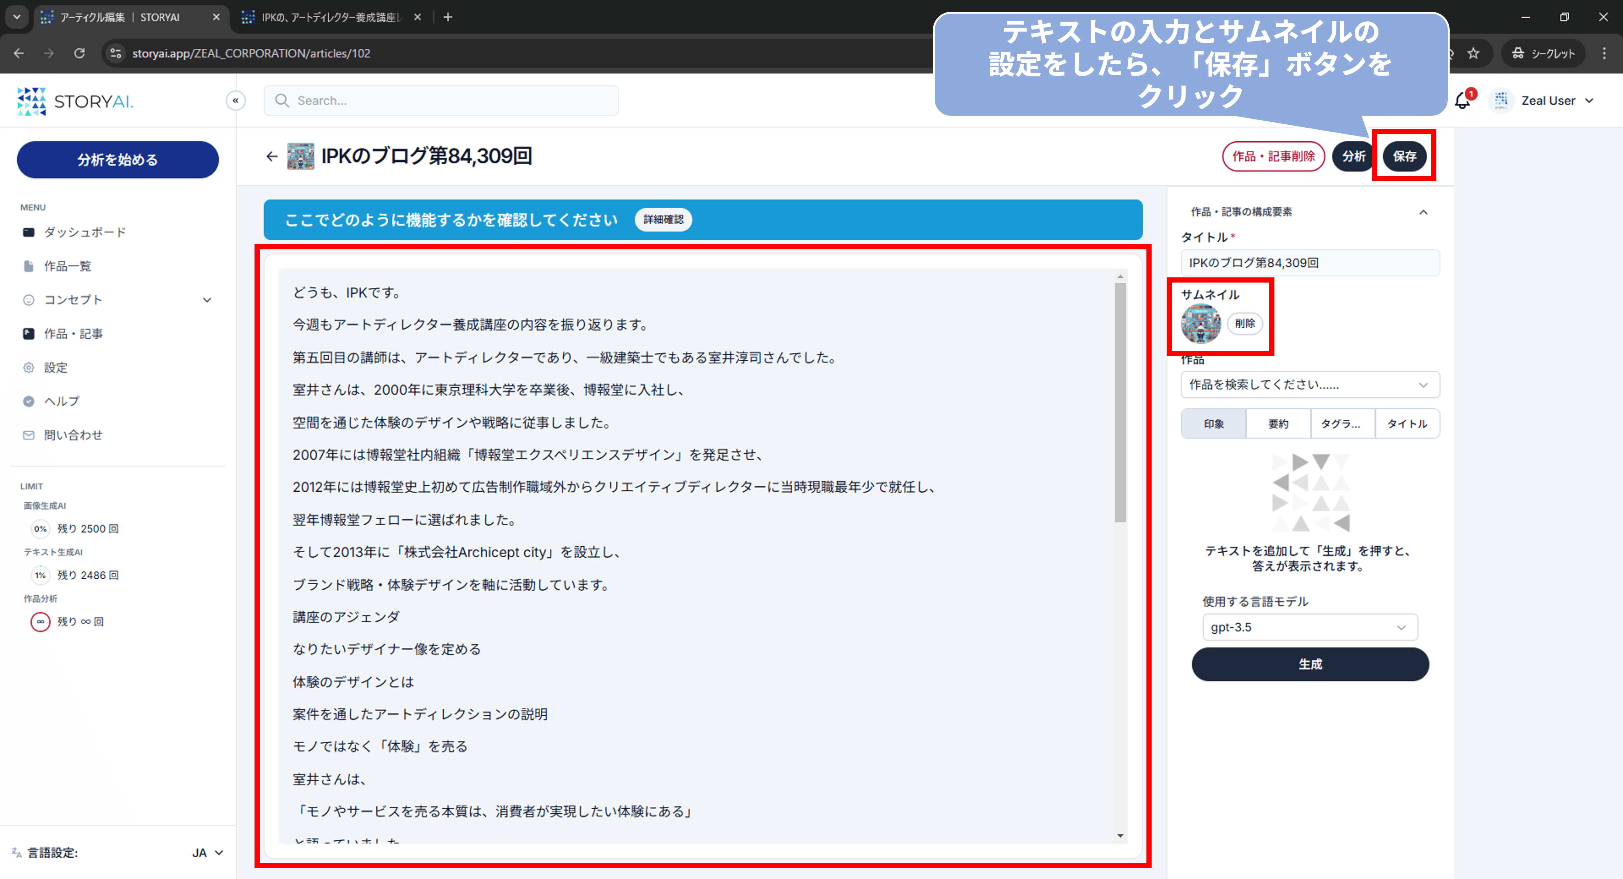Click the translate icon beside 言語設定
Image resolution: width=1623 pixels, height=879 pixels.
[16, 852]
